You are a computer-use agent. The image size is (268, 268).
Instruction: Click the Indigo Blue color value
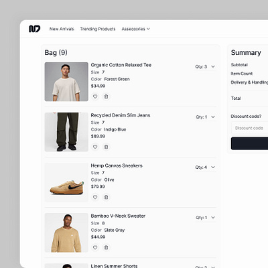click(x=115, y=129)
